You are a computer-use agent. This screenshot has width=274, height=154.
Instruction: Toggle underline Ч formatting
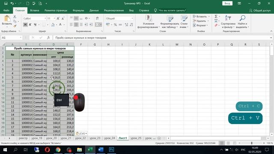[x=35, y=25]
